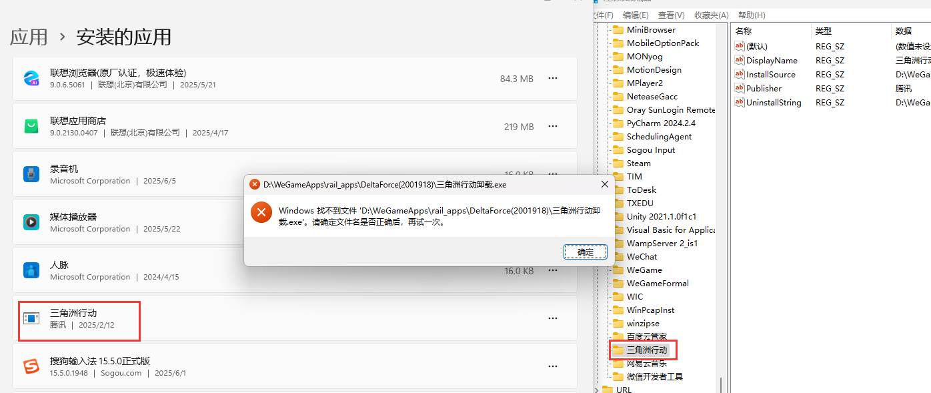Click the 三角洲行动 app icon in list
Image resolution: width=931 pixels, height=393 pixels.
click(31, 318)
